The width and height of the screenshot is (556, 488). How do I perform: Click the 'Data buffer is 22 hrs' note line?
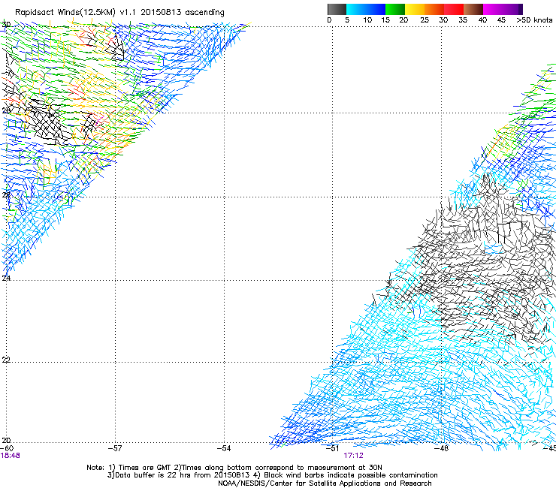click(x=272, y=475)
